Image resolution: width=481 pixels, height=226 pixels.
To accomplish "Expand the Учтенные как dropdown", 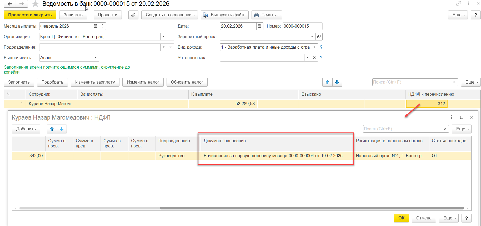I will point(308,58).
